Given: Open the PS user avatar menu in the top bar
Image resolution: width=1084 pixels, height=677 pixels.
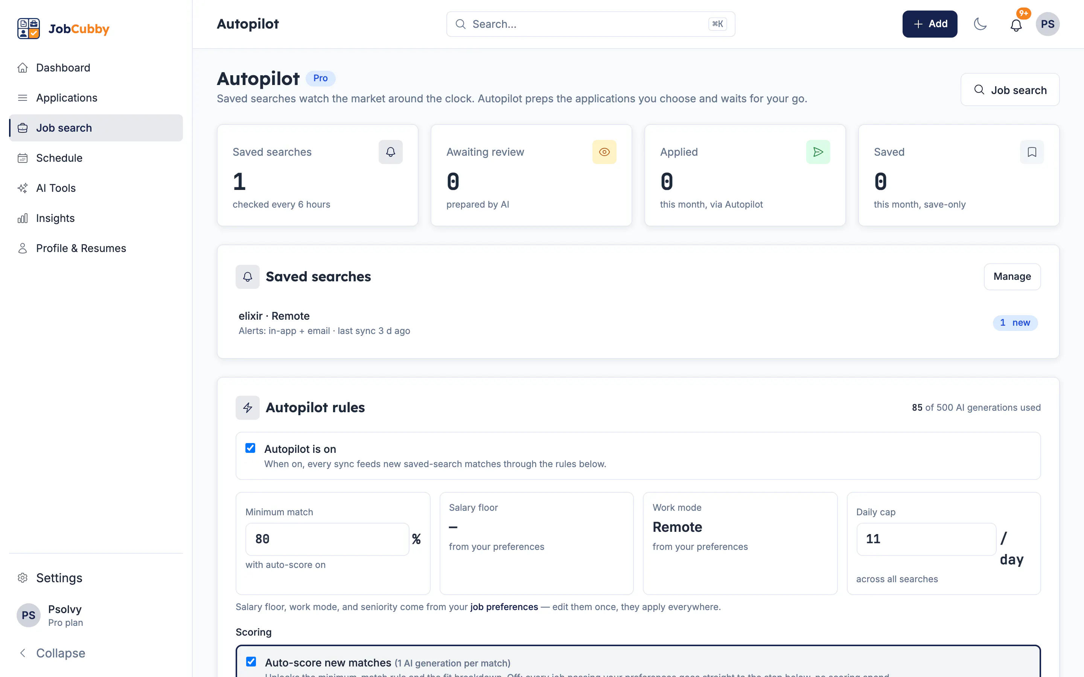Looking at the screenshot, I should click(1047, 24).
